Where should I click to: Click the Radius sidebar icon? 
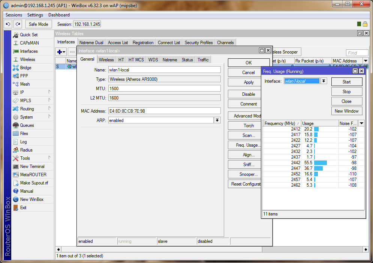tap(16, 150)
